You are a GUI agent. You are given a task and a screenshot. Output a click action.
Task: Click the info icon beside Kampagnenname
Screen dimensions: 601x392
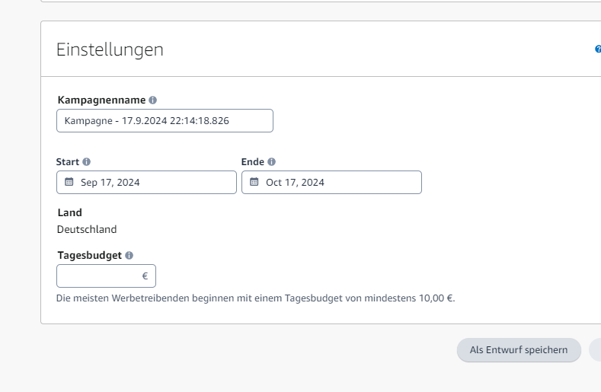point(153,100)
